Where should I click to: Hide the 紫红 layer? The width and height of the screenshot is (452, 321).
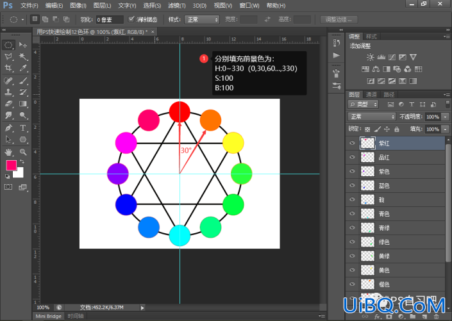click(352, 143)
